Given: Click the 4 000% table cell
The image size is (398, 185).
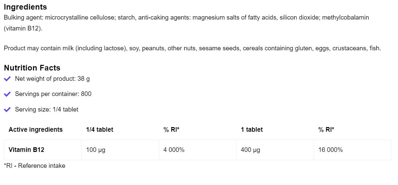Looking at the screenshot, I should (174, 150).
